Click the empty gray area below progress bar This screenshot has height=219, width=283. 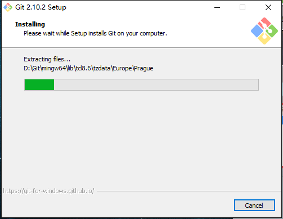pos(141,139)
